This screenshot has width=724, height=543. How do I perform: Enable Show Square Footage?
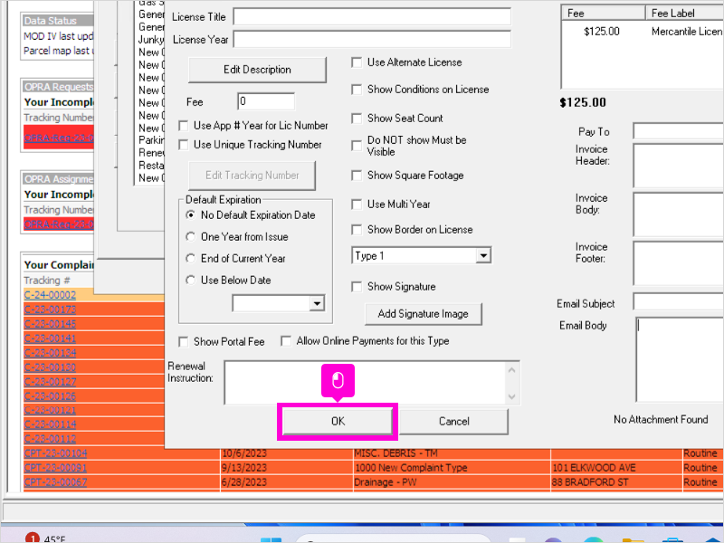(357, 176)
